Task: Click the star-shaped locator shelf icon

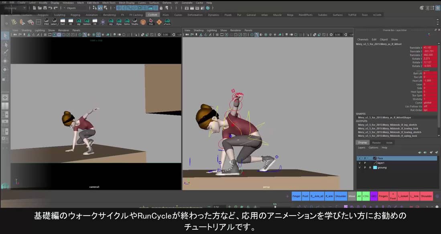Action: (x=103, y=22)
